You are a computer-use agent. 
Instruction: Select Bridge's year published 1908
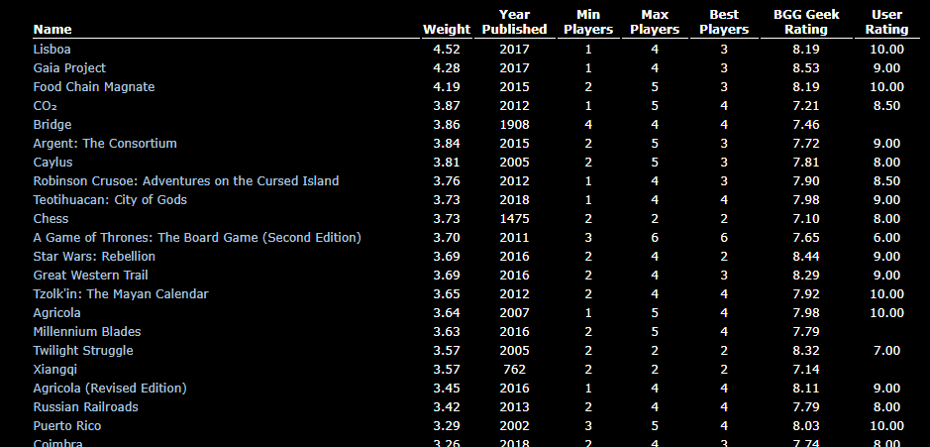tap(514, 125)
